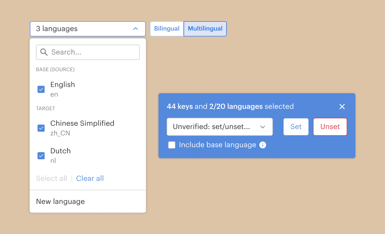This screenshot has width=385, height=234.
Task: Focus the language Search input field
Action: pos(93,52)
